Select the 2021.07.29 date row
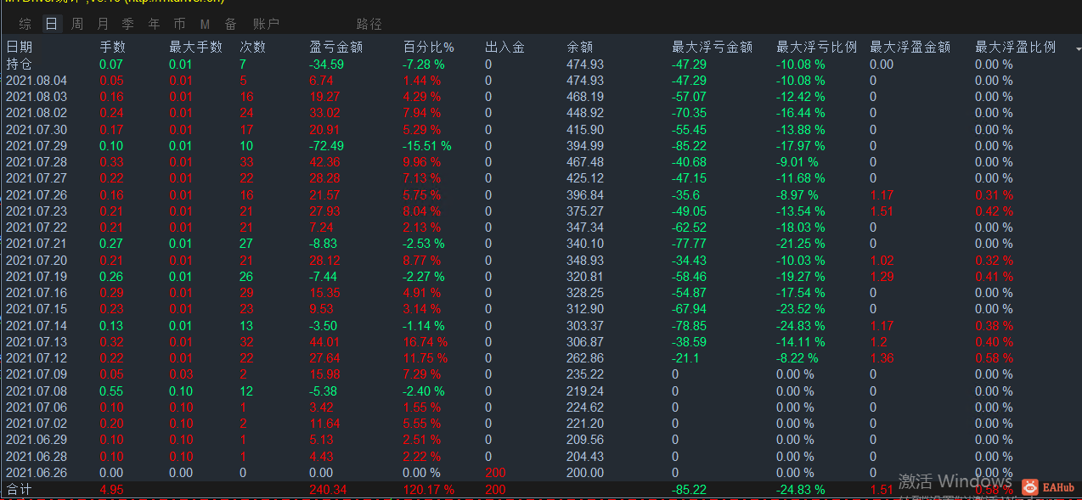The width and height of the screenshot is (1082, 500). (541, 146)
